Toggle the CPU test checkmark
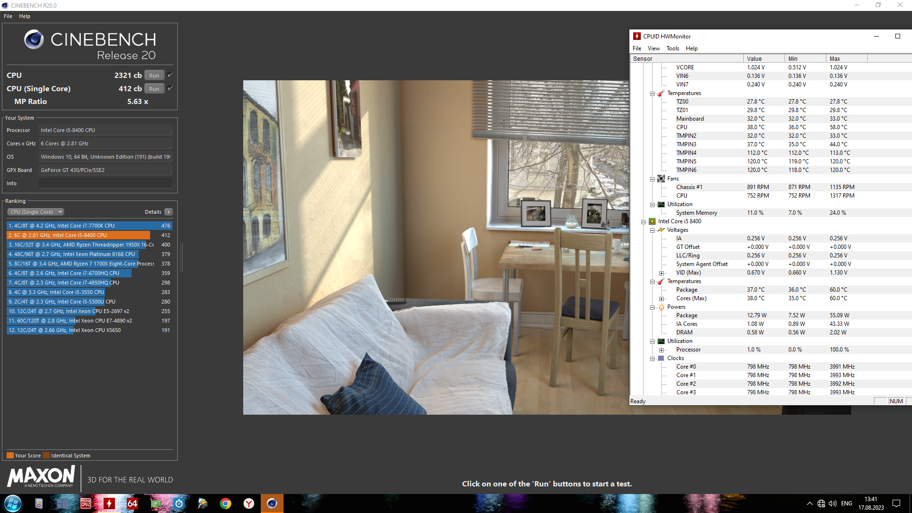The image size is (912, 513). click(x=171, y=75)
